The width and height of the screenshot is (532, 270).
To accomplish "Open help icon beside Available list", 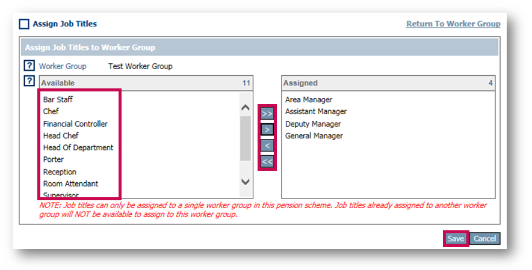I will pos(28,82).
